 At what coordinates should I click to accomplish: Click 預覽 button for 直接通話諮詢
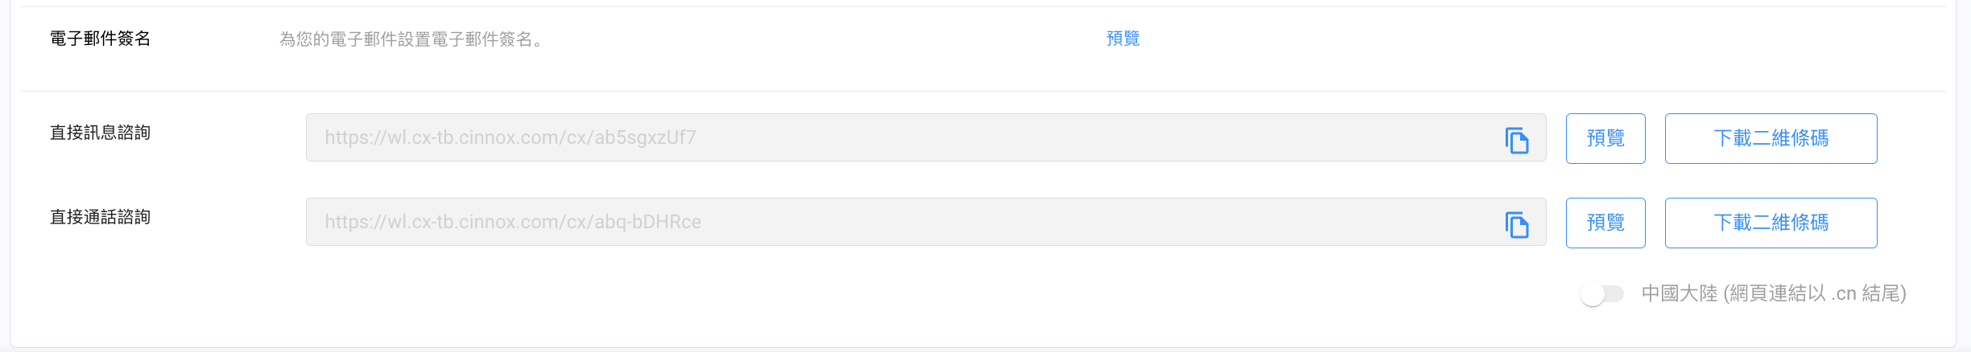point(1605,223)
